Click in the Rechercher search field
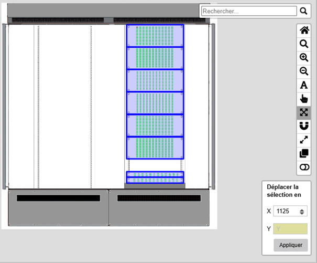 point(249,10)
